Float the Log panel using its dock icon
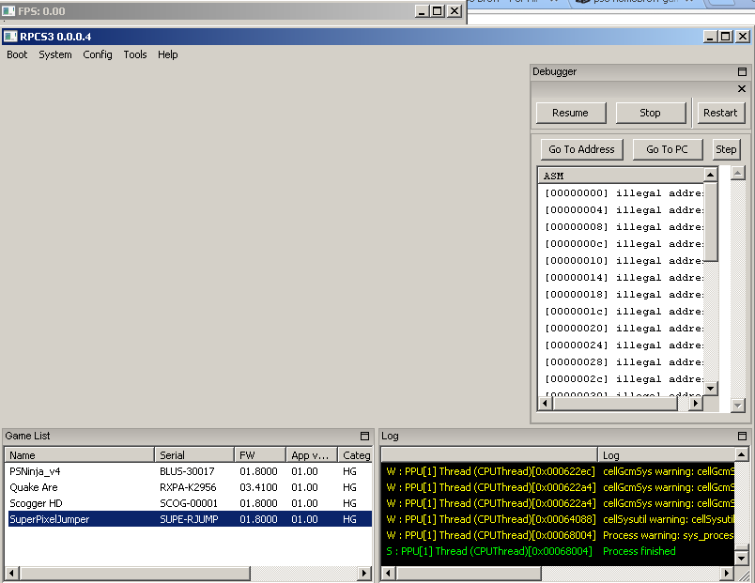The height and width of the screenshot is (583, 755). click(x=742, y=437)
